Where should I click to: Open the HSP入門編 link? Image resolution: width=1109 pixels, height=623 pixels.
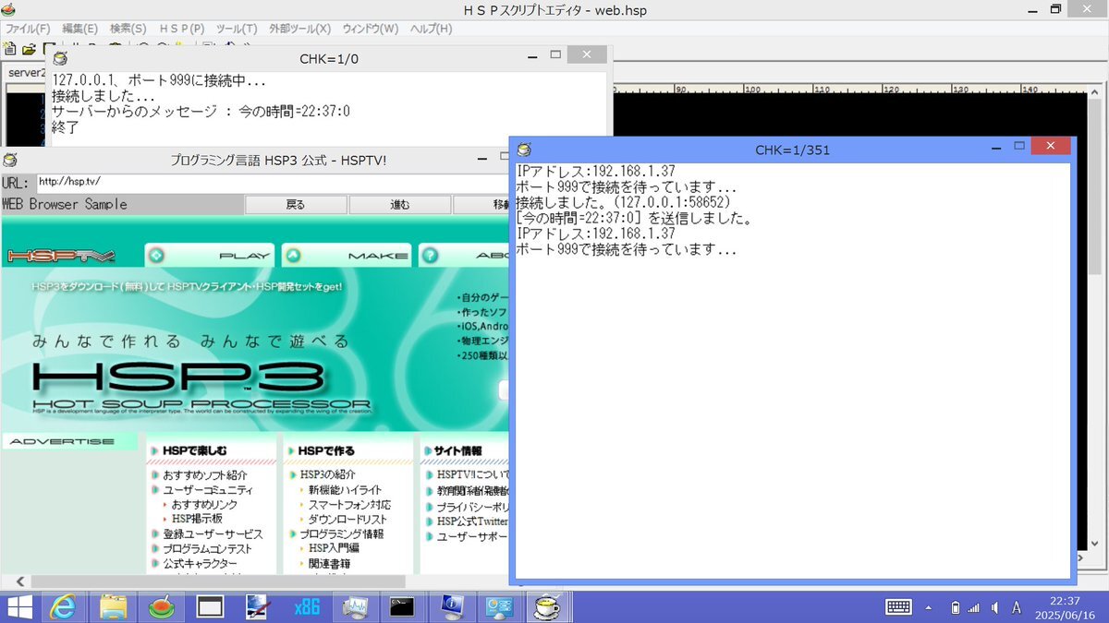(335, 548)
